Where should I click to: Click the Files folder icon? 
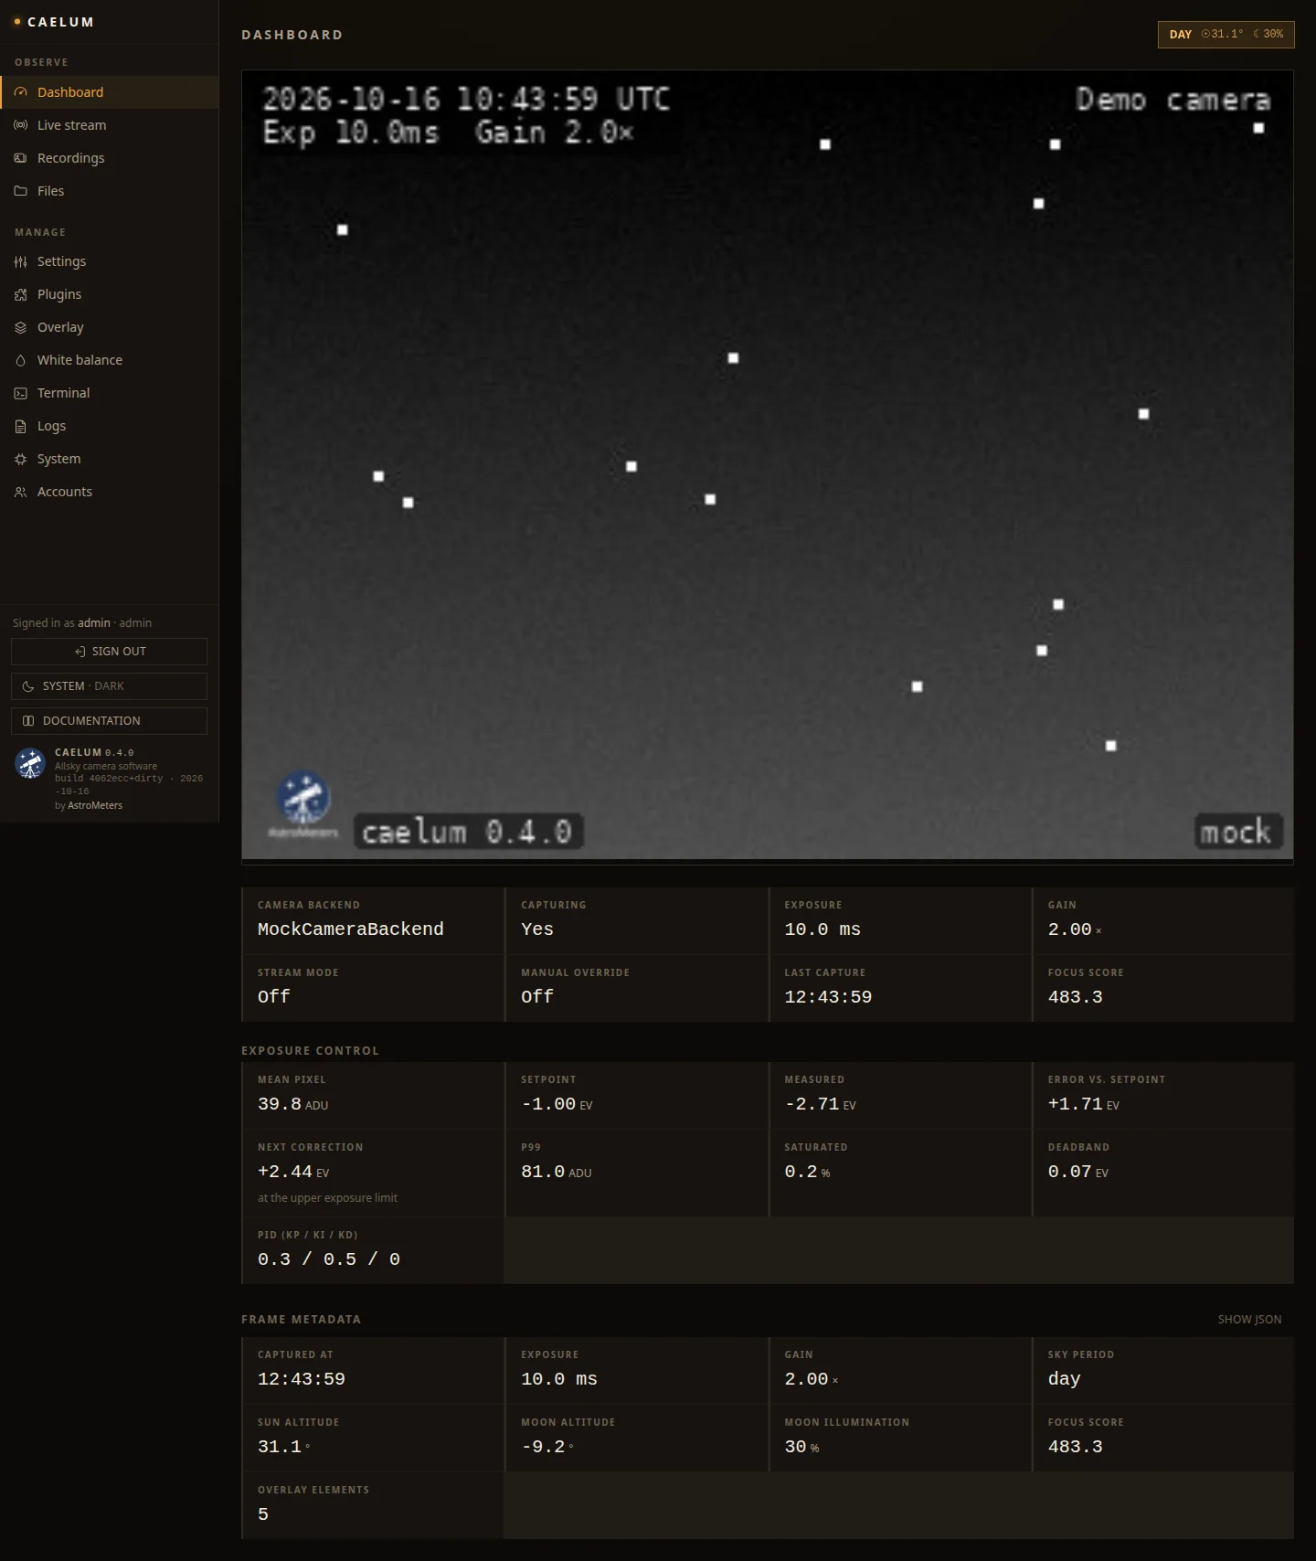click(21, 191)
